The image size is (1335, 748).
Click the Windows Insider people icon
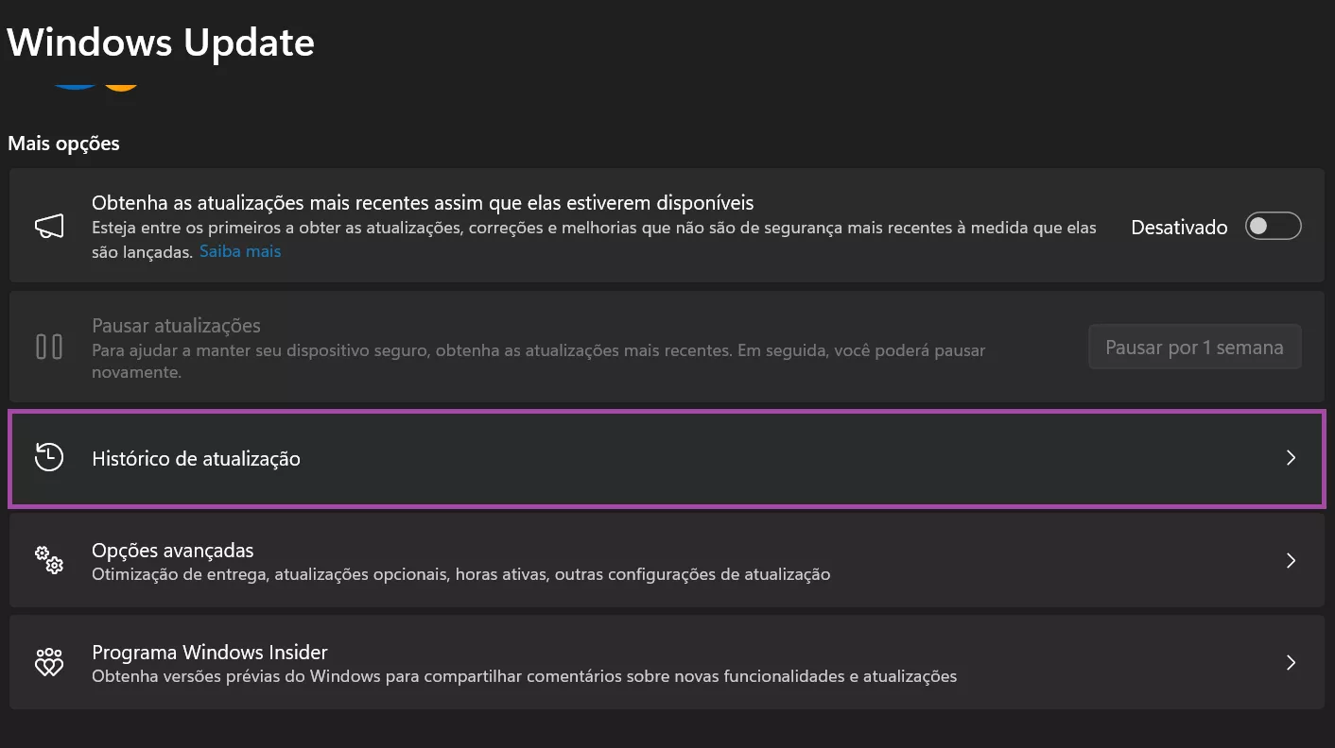(49, 662)
